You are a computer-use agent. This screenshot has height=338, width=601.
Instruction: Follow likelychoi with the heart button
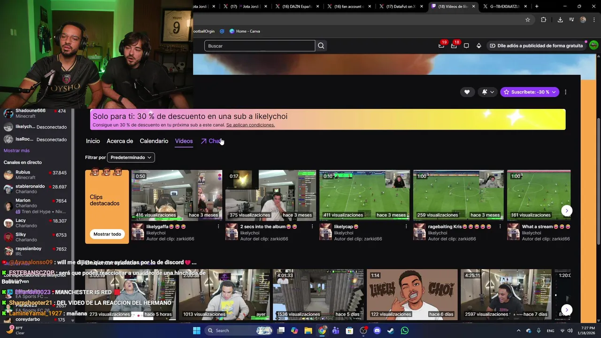point(467,92)
